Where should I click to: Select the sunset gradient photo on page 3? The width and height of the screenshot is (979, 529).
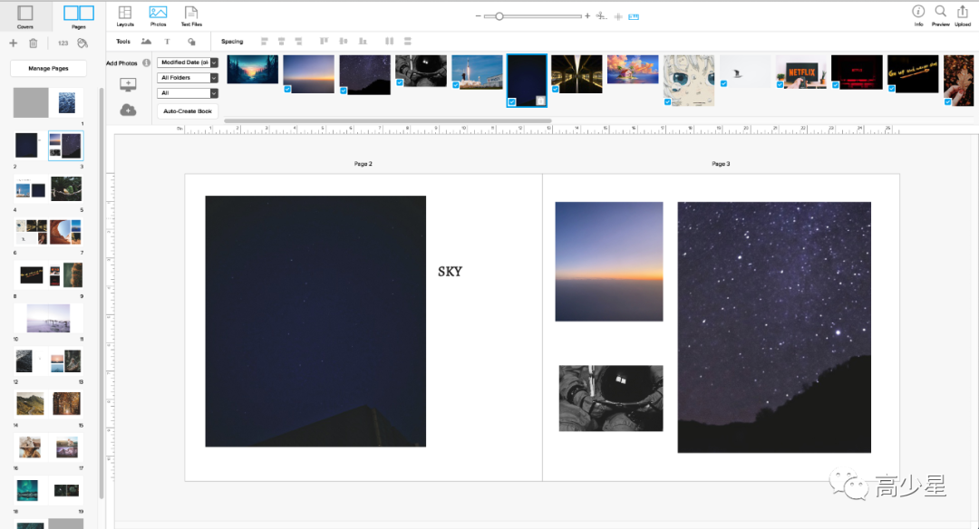pos(609,262)
